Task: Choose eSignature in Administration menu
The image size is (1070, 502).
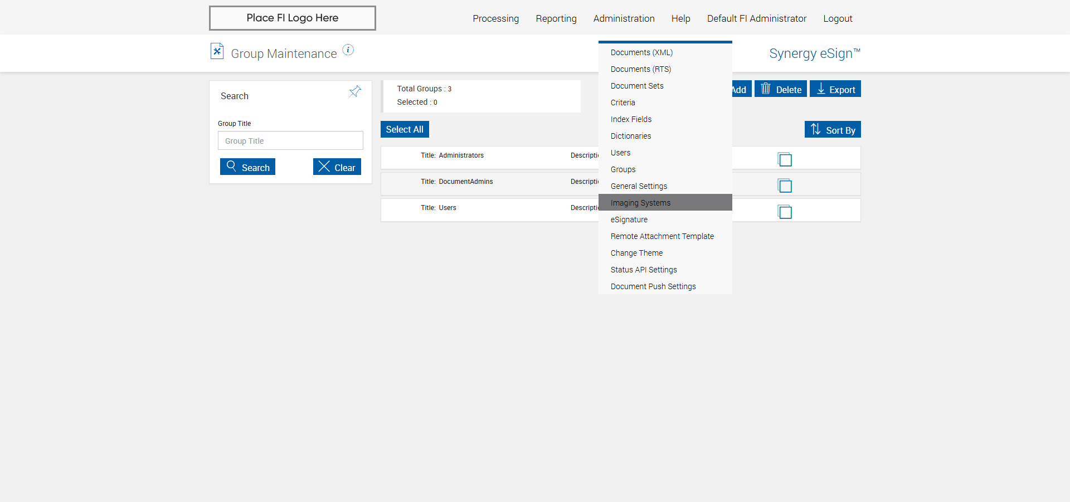Action: (629, 220)
